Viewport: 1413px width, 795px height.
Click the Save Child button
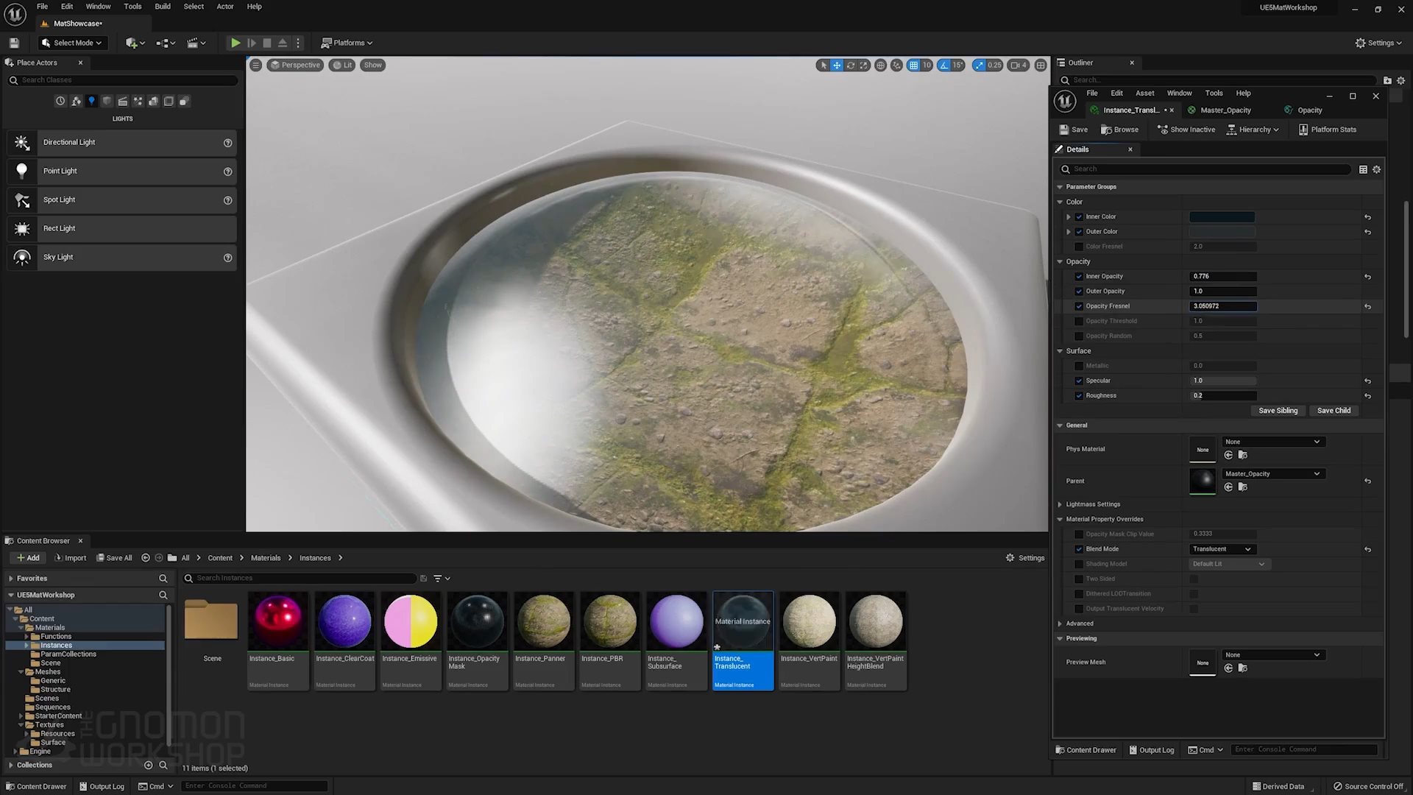click(x=1334, y=411)
